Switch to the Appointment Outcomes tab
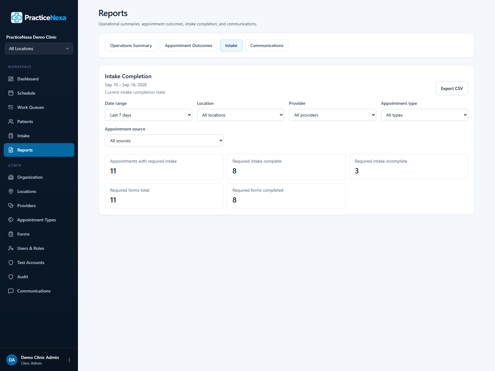This screenshot has width=495, height=371. pyautogui.click(x=188, y=45)
